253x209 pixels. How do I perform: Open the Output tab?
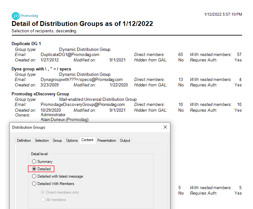(125, 141)
